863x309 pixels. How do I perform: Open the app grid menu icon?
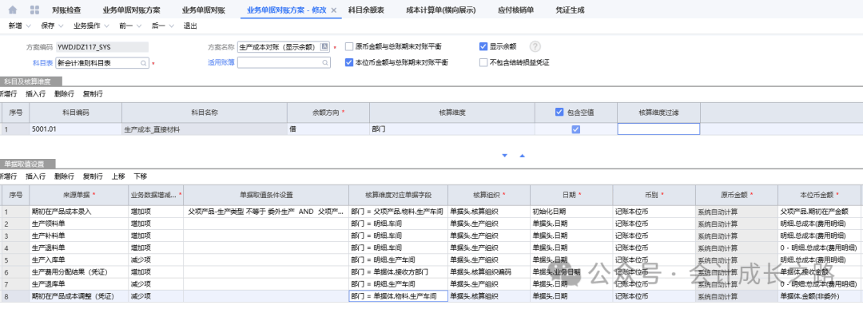(x=34, y=10)
